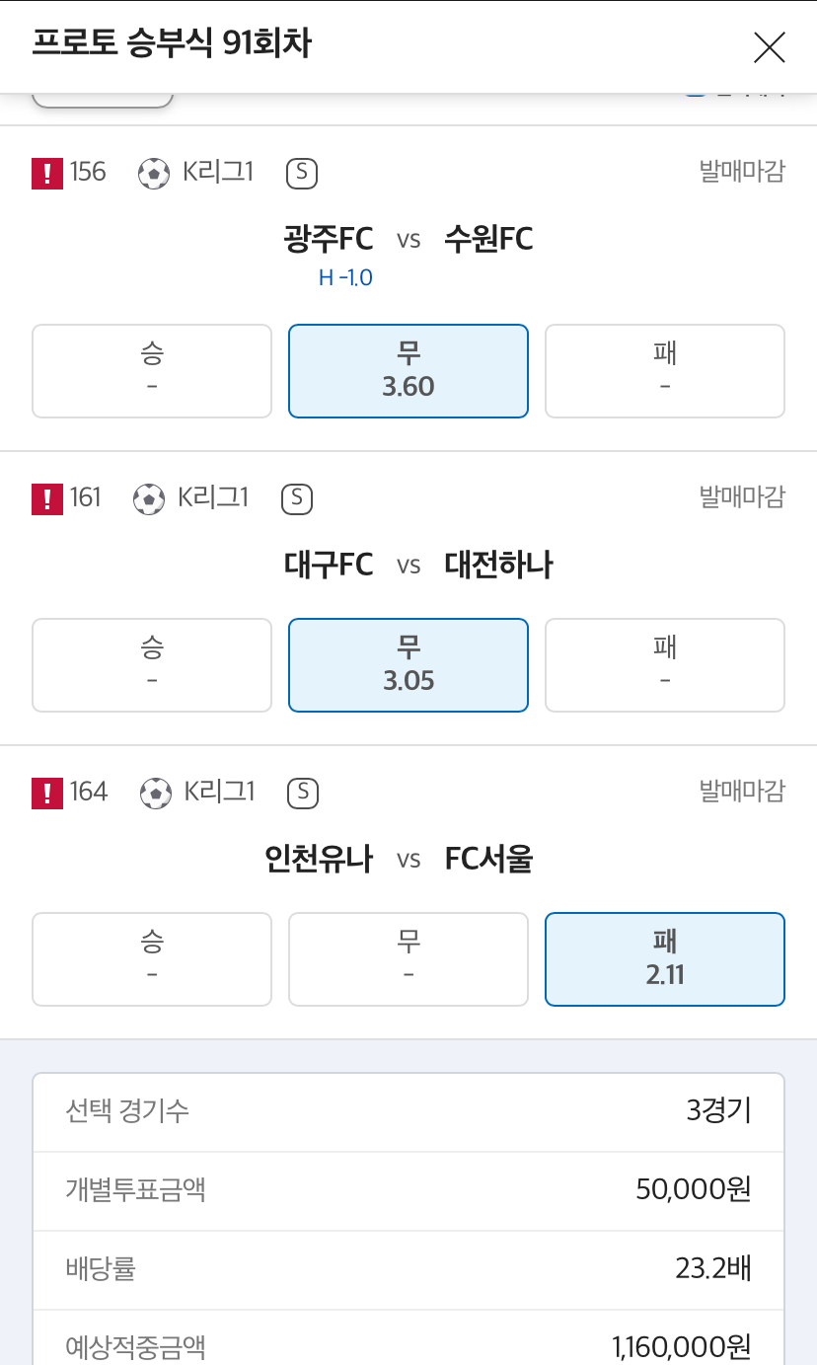This screenshot has height=1365, width=817.
Task: Click soccer ball icon for match 161
Action: (148, 498)
